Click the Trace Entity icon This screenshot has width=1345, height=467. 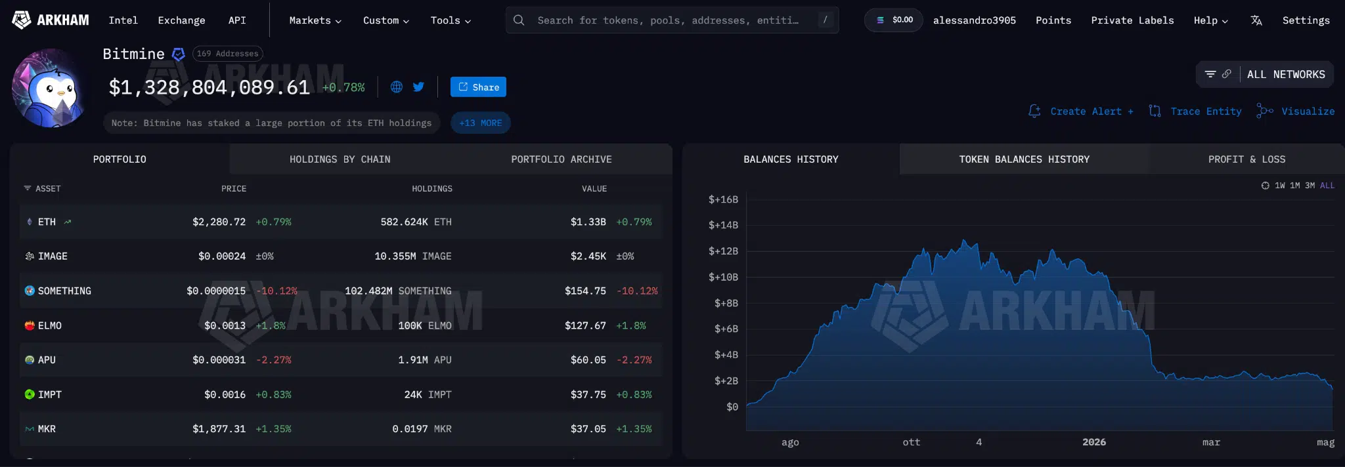[1155, 112]
